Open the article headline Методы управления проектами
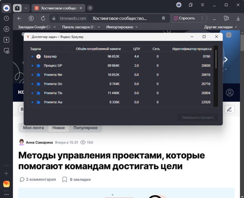 click(x=111, y=161)
